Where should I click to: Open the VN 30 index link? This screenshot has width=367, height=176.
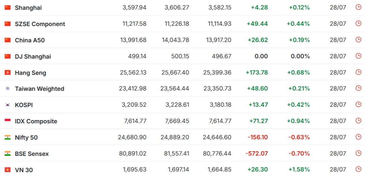coord(24,170)
